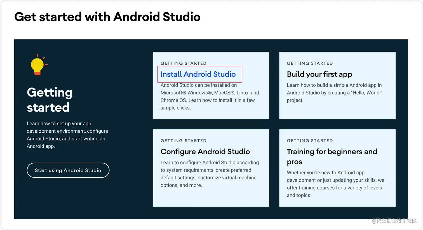The image size is (423, 230).
Task: Open Training for beginners and pros
Action: pos(332,157)
